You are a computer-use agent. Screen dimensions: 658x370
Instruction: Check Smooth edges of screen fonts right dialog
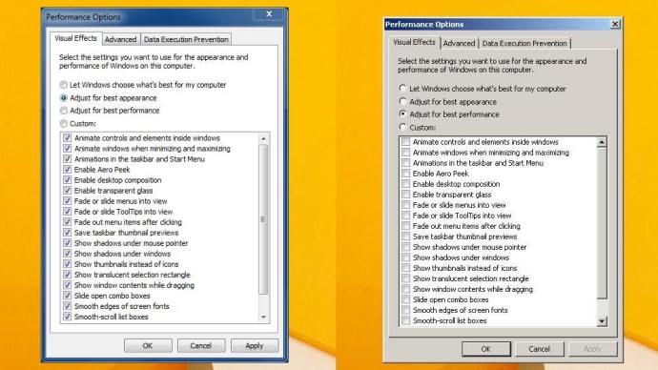pos(406,310)
